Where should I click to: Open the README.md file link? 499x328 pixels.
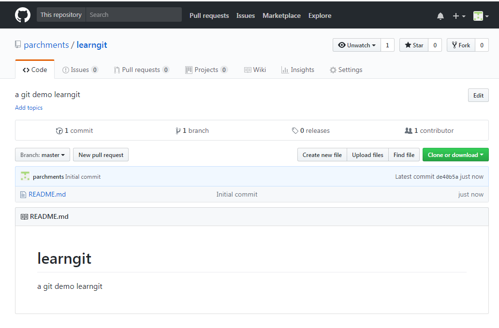point(47,195)
